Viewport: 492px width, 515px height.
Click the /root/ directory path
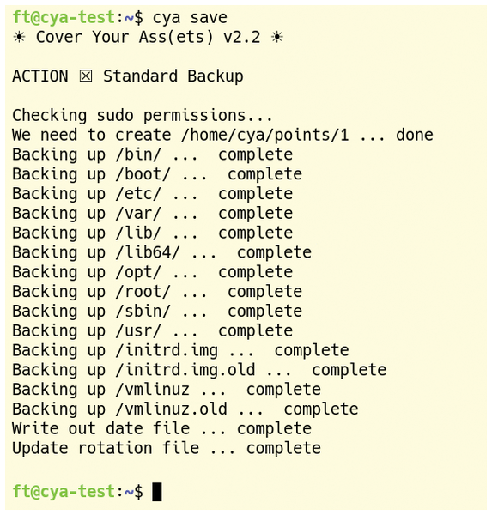click(x=143, y=292)
